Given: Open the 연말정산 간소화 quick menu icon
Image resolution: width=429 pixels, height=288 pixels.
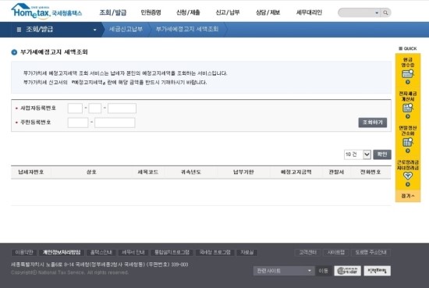Looking at the screenshot, I should (408, 142).
